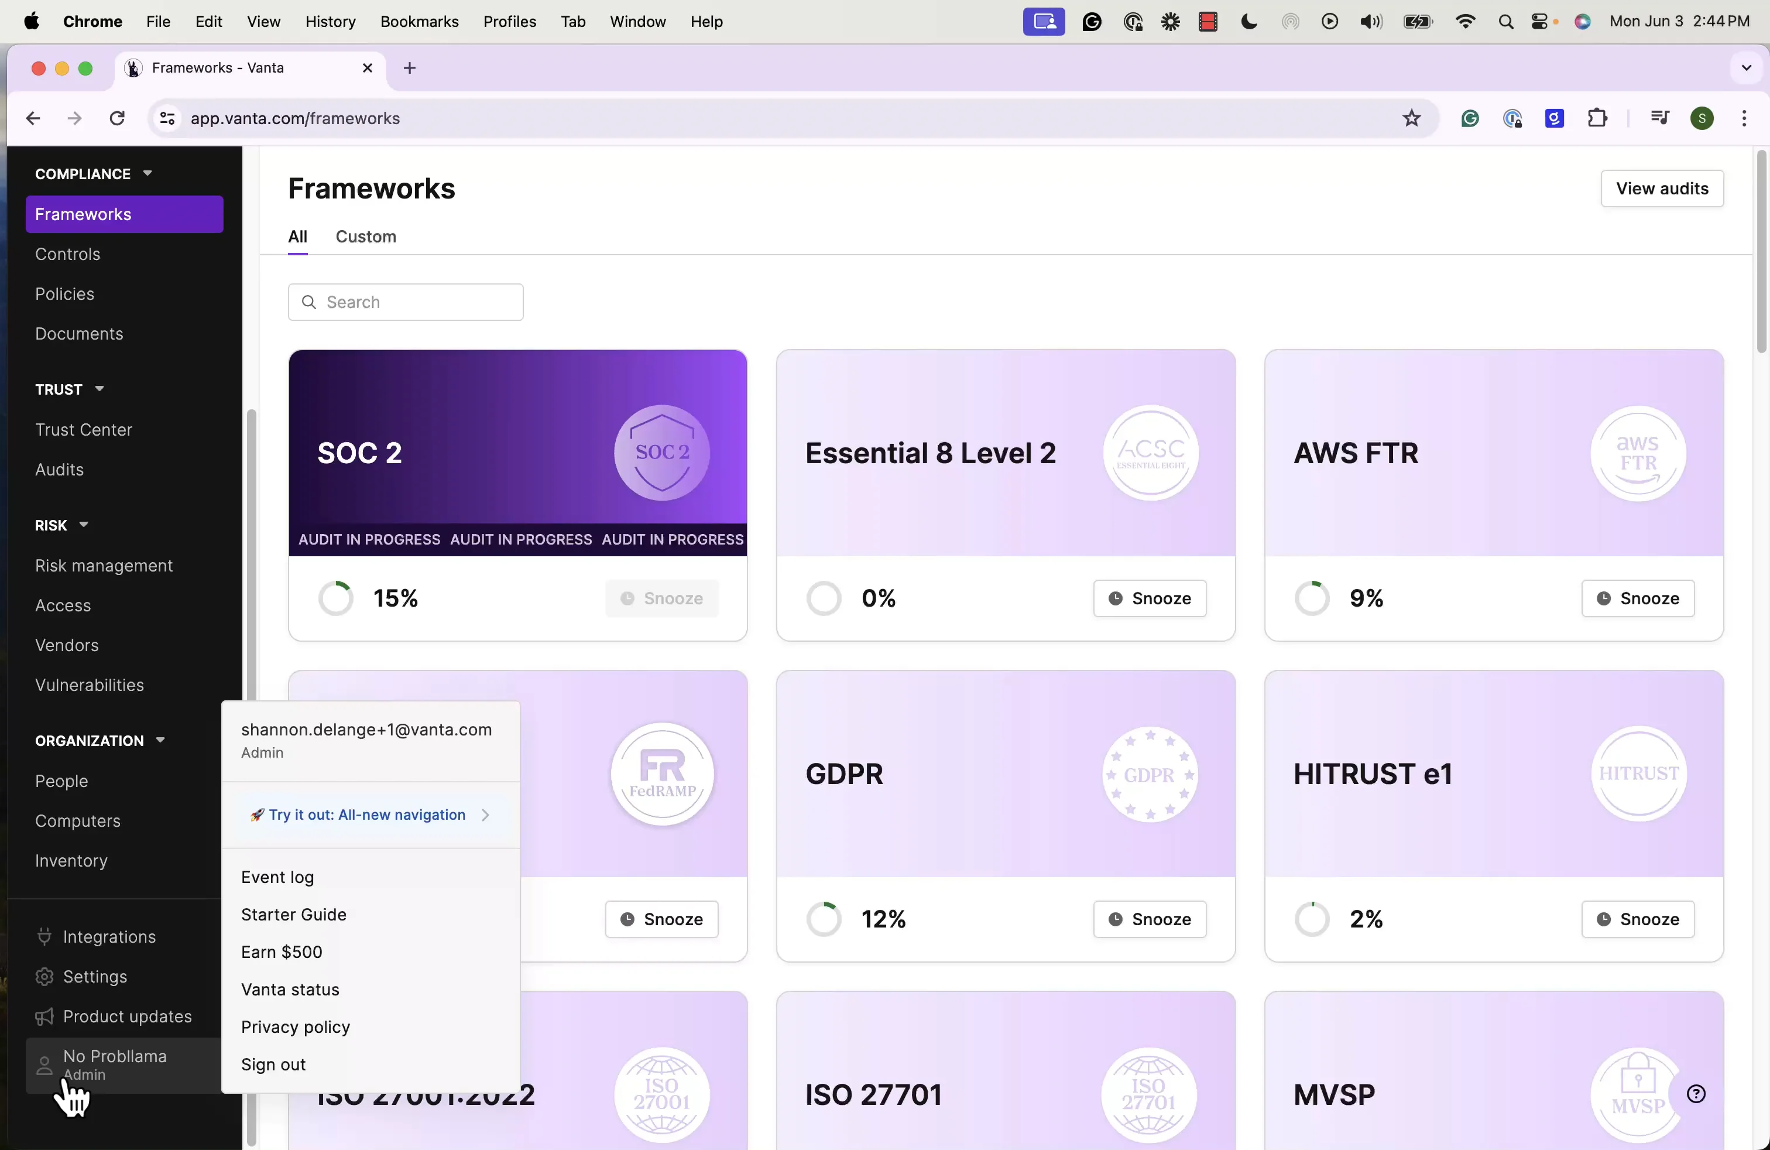Click the AWS FTR 9% progress ring

pos(1312,598)
